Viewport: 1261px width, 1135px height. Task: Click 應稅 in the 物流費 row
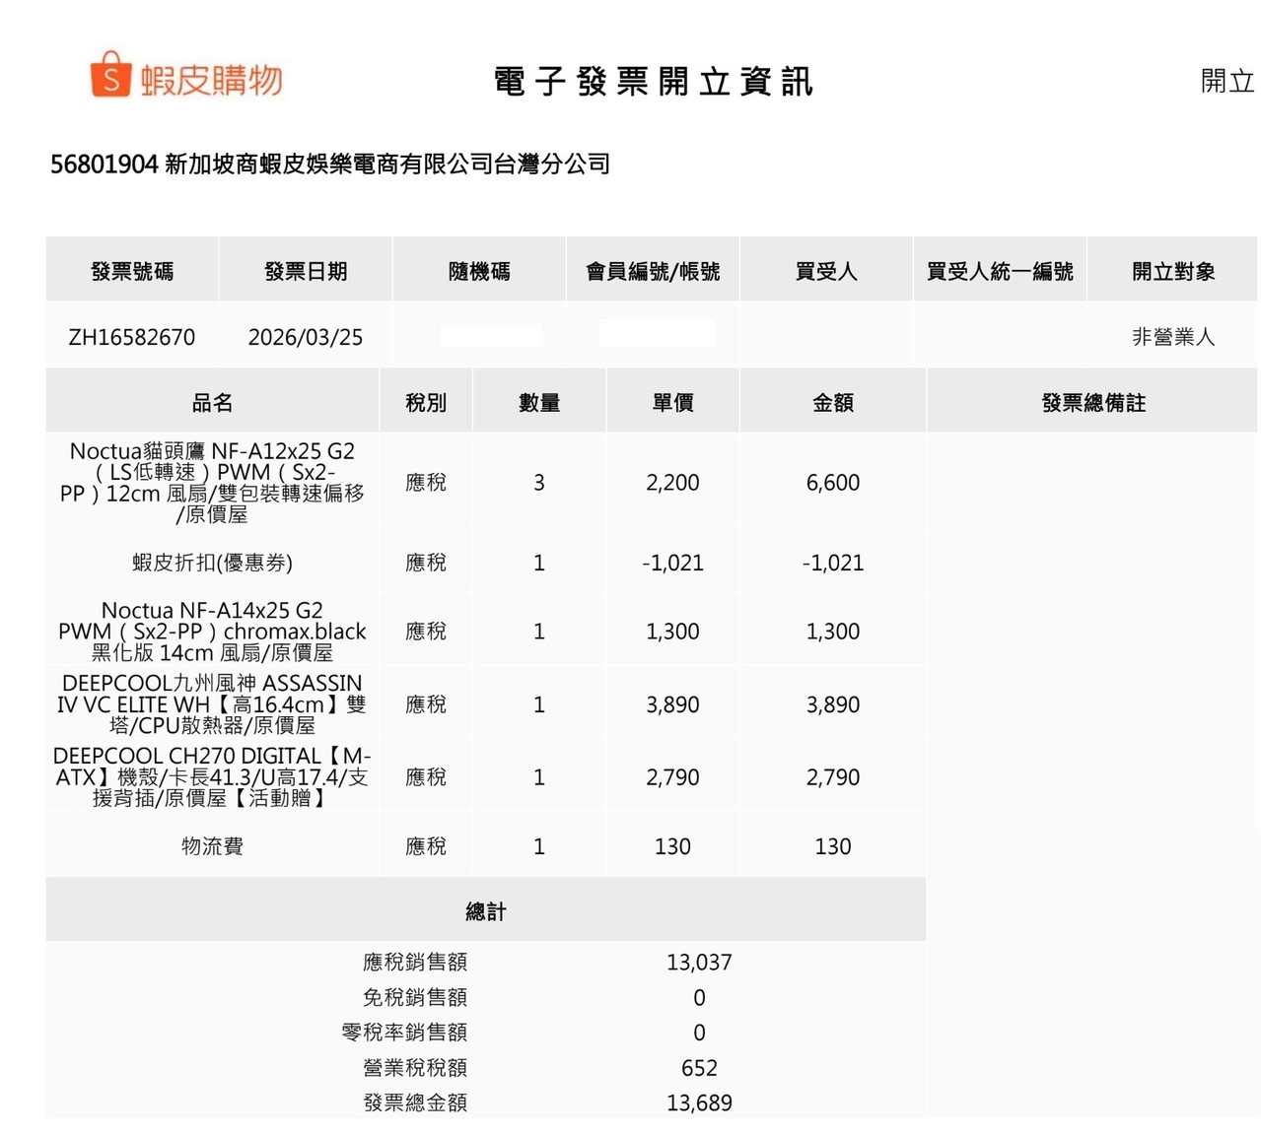426,846
